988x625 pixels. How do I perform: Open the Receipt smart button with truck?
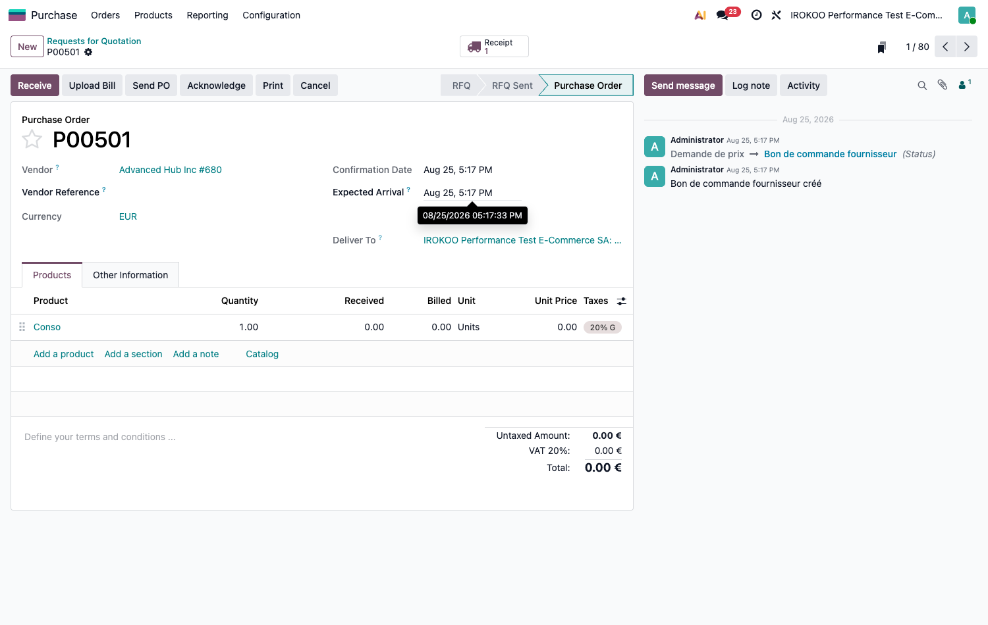(494, 47)
